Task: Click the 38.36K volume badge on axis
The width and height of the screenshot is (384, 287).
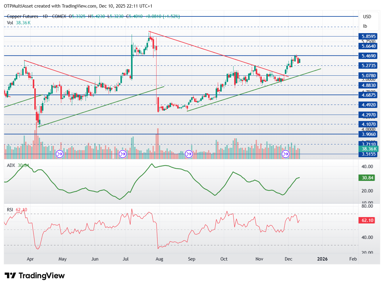Action: [369, 149]
